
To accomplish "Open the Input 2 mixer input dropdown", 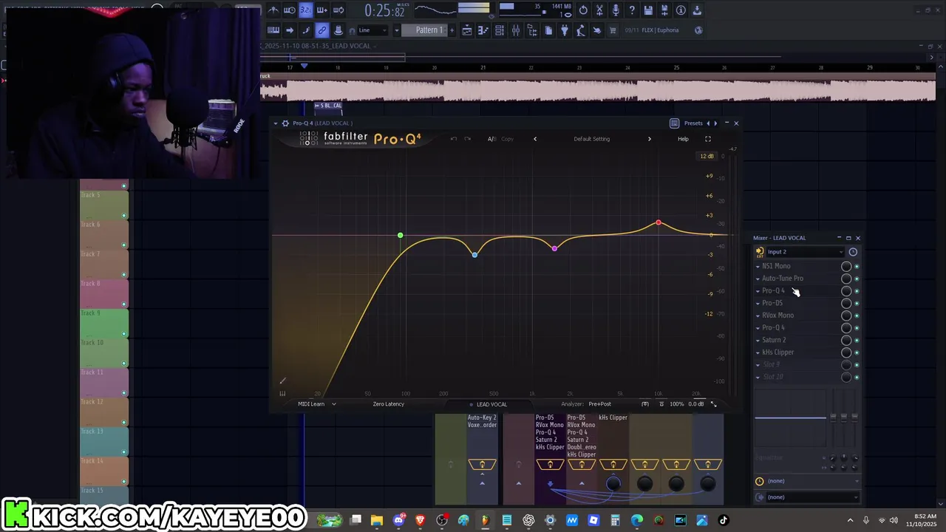I will click(x=805, y=252).
